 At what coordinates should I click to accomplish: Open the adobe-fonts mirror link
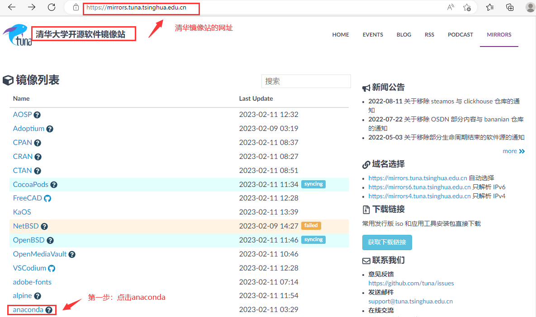pos(32,282)
